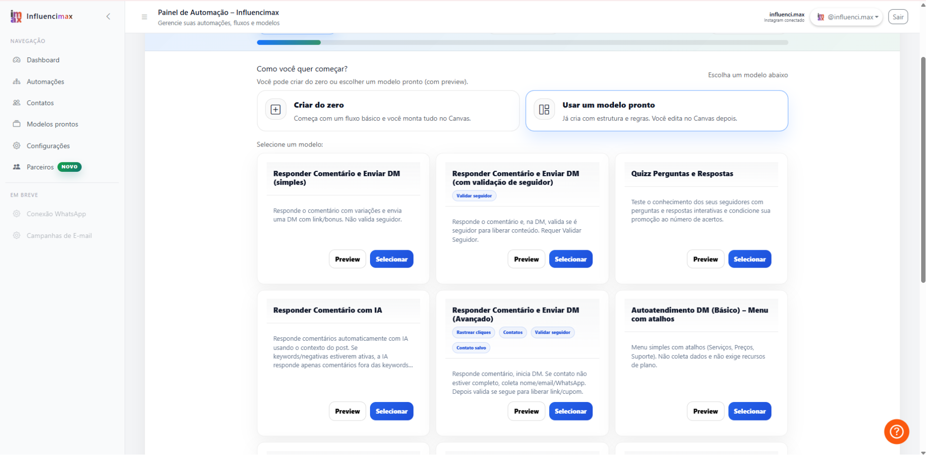The height and width of the screenshot is (458, 926).
Task: Click the blue setup progress bar
Action: [289, 42]
